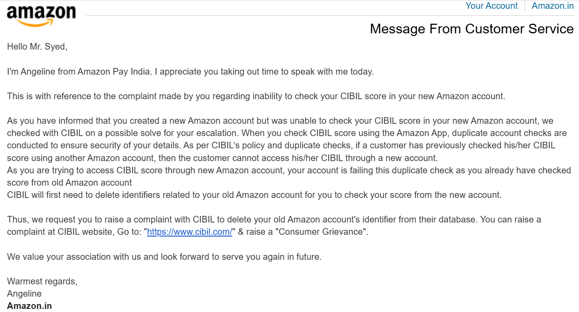579x312 pixels.
Task: Click the line beginning This is with reference
Action: click(256, 96)
